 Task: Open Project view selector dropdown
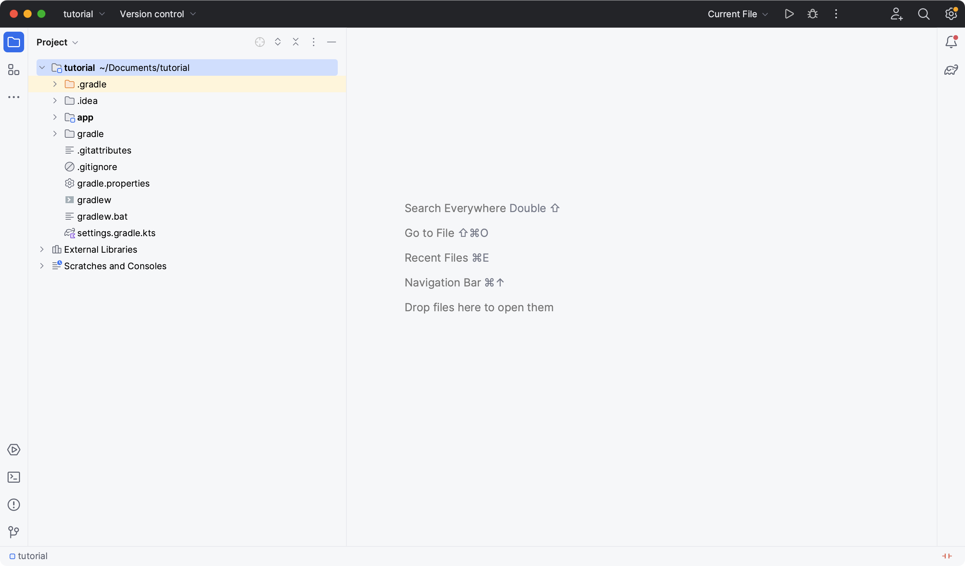click(x=58, y=42)
